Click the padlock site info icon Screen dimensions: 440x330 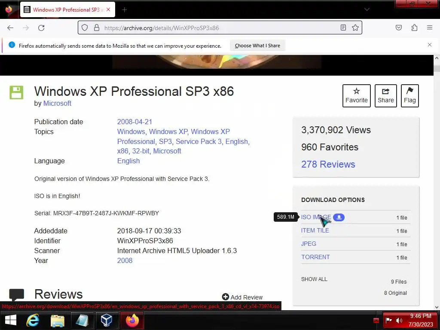(97, 28)
